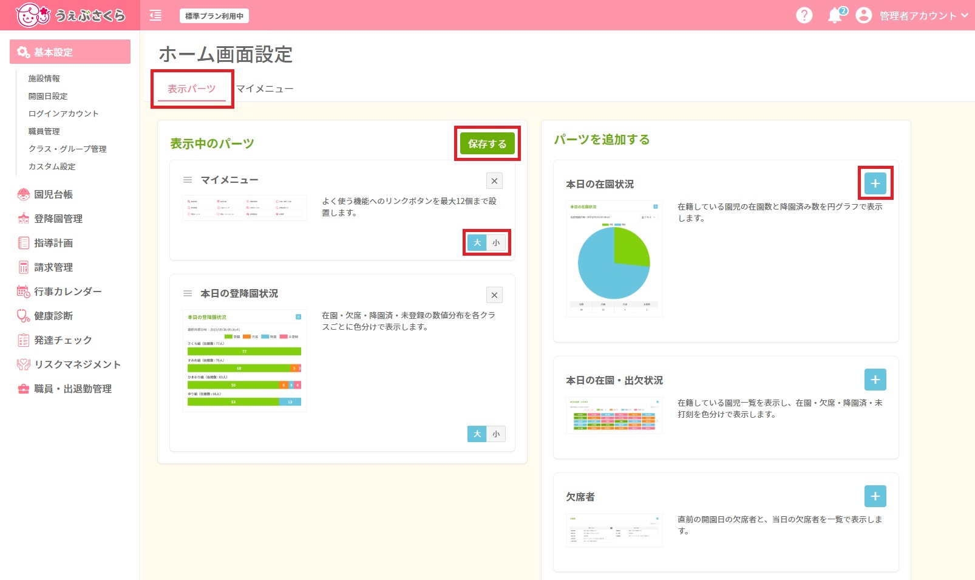
Task: Open カスタム設定 submenu item
Action: click(x=52, y=166)
